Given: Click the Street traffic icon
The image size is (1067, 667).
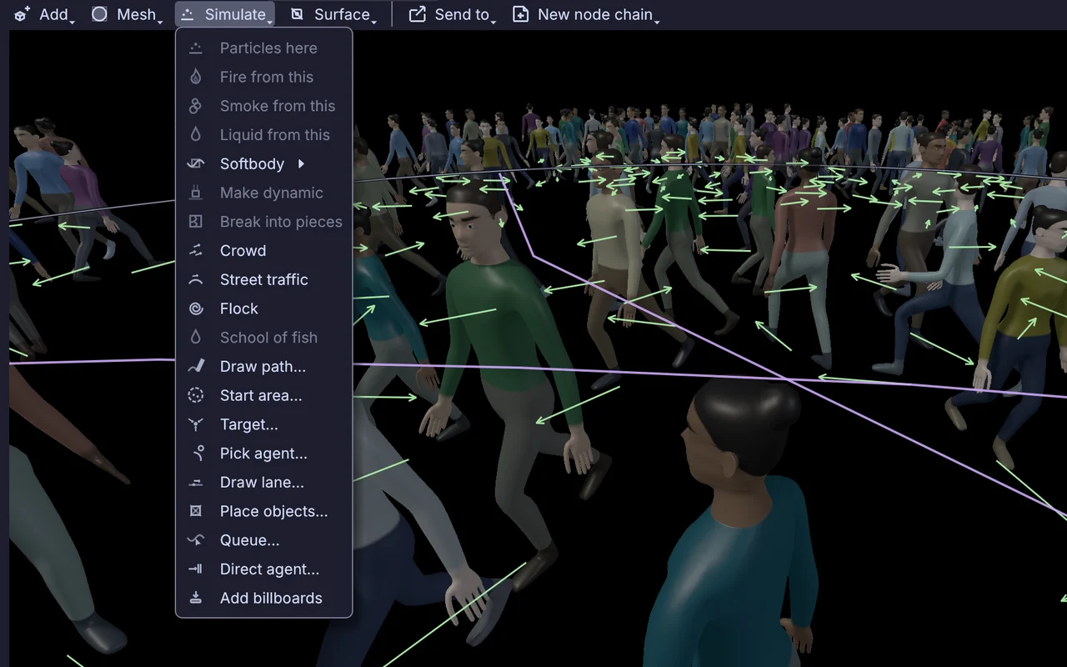Looking at the screenshot, I should coord(196,279).
